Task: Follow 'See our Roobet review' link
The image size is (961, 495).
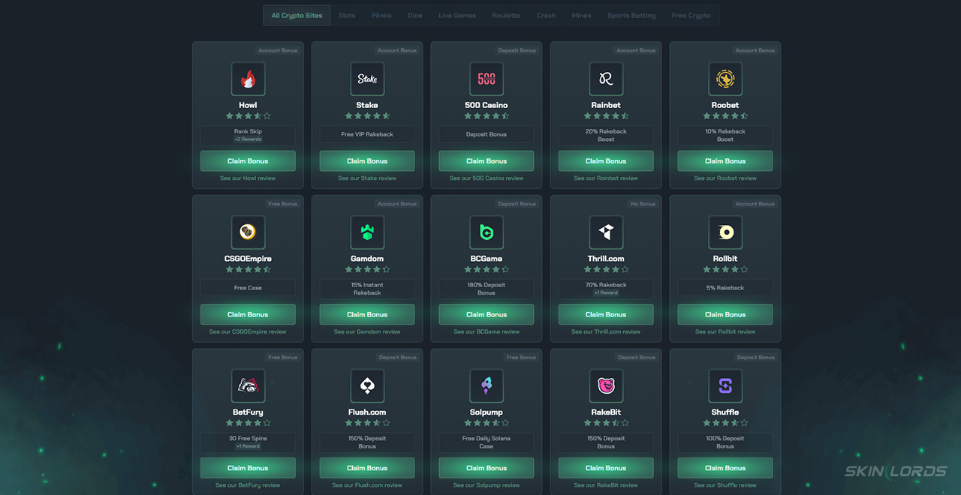Action: pyautogui.click(x=725, y=178)
